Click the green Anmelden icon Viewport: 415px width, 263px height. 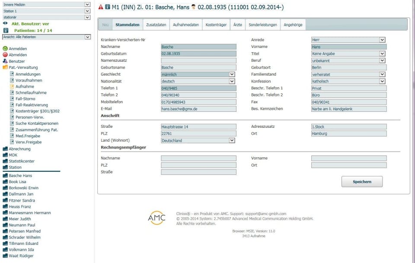click(5, 49)
